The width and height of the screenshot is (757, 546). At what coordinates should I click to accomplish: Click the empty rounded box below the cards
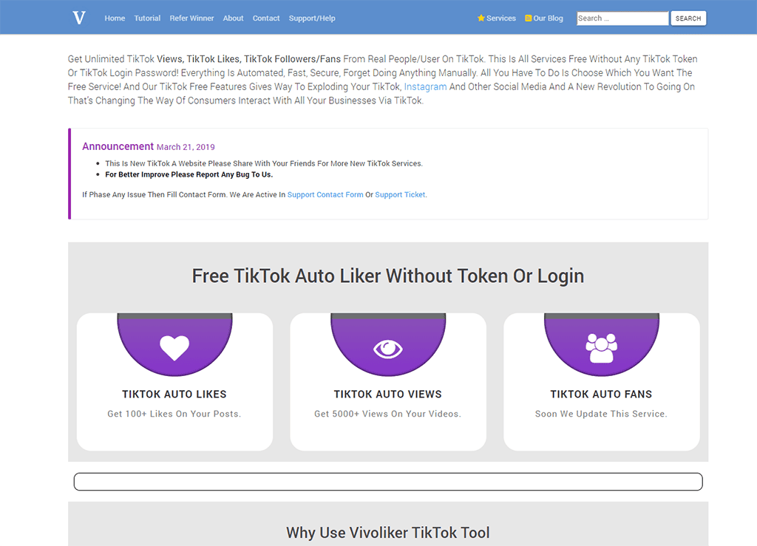(388, 482)
